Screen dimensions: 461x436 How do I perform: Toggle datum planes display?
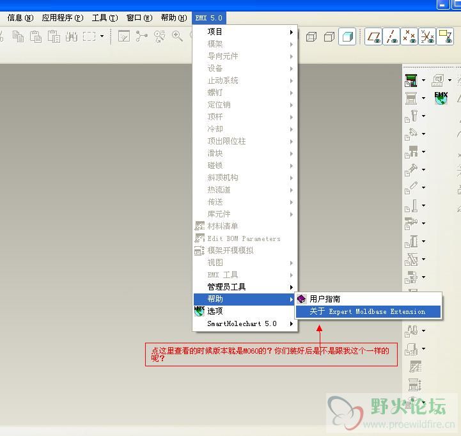[373, 36]
